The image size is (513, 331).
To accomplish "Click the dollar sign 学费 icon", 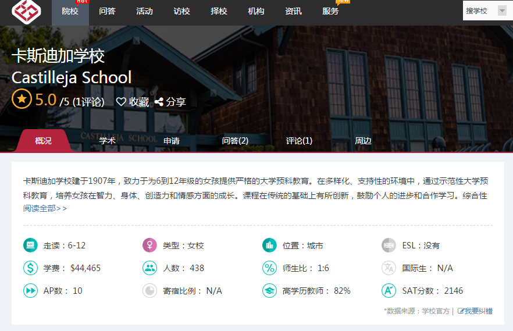I will click(30, 268).
